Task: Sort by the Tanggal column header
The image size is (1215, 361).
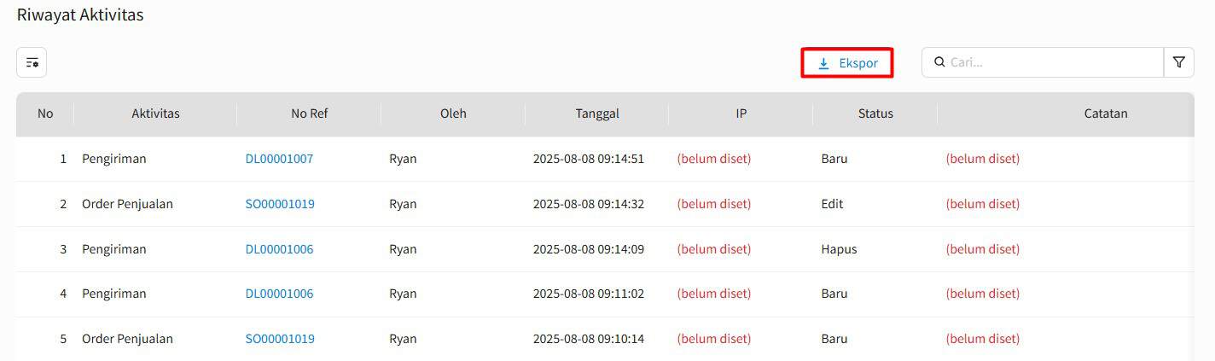Action: coord(597,114)
